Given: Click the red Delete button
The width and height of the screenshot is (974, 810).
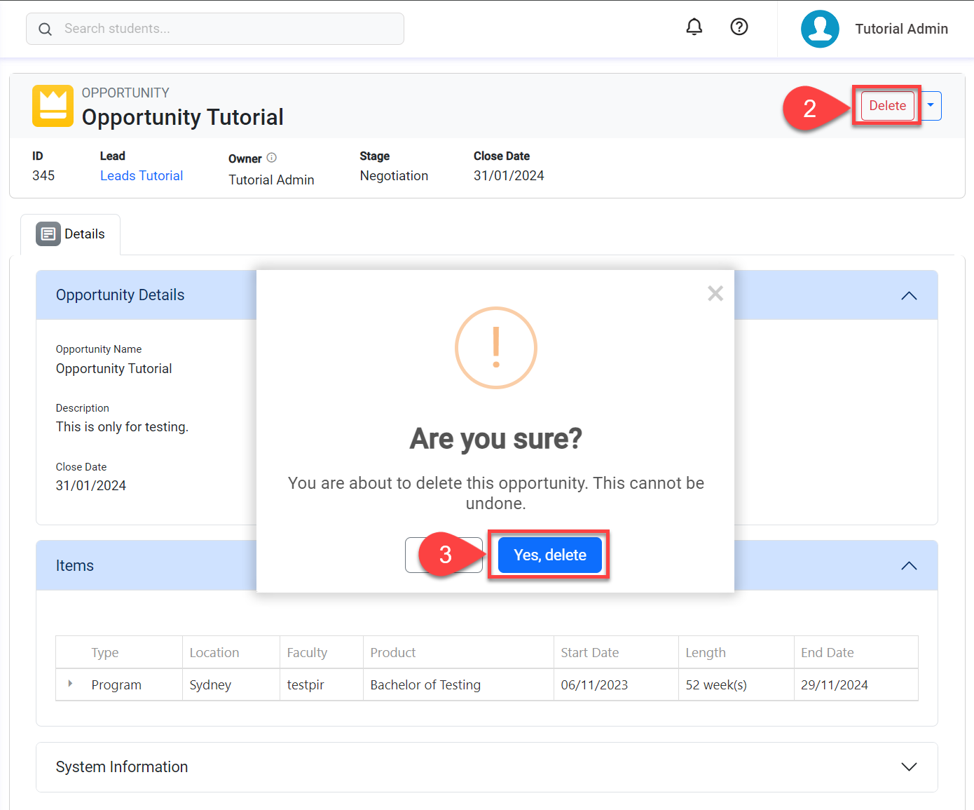Looking at the screenshot, I should click(887, 106).
